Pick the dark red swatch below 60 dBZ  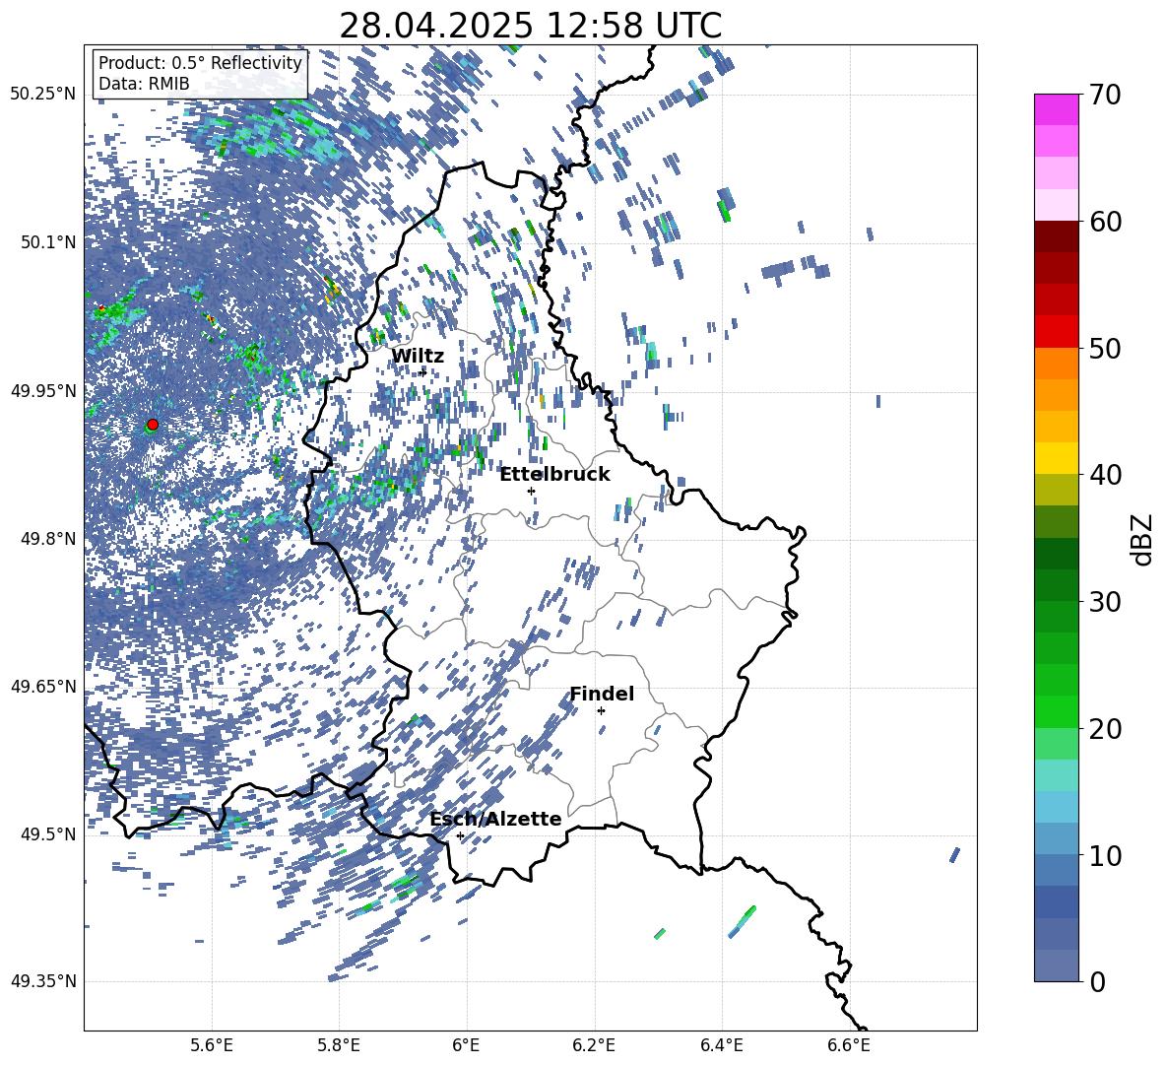tap(1056, 236)
